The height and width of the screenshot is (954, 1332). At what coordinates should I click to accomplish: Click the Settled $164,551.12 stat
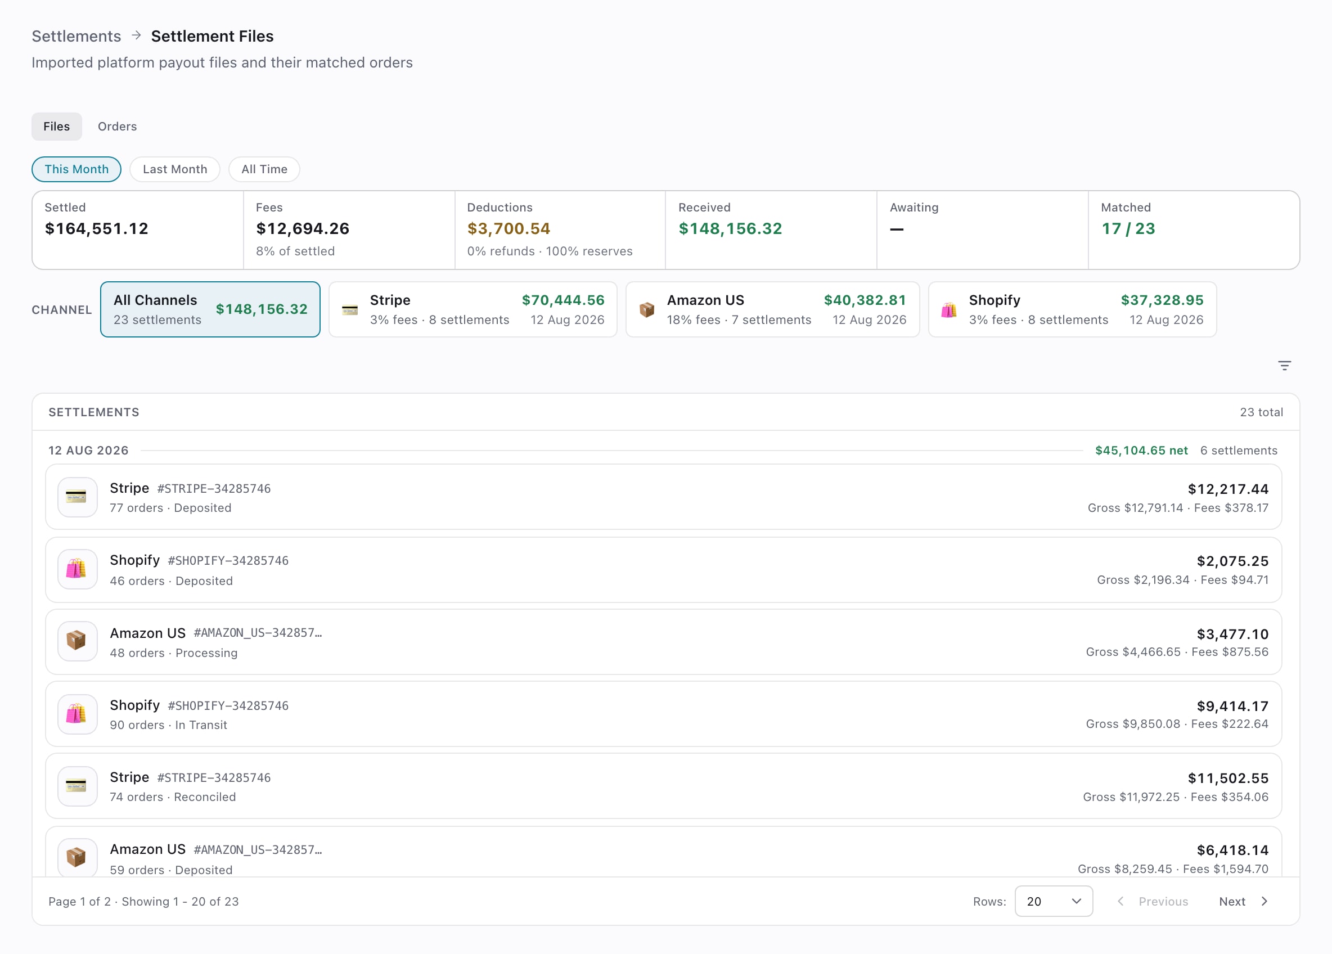[138, 229]
